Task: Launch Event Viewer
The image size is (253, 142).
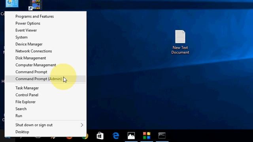Action: (45, 30)
